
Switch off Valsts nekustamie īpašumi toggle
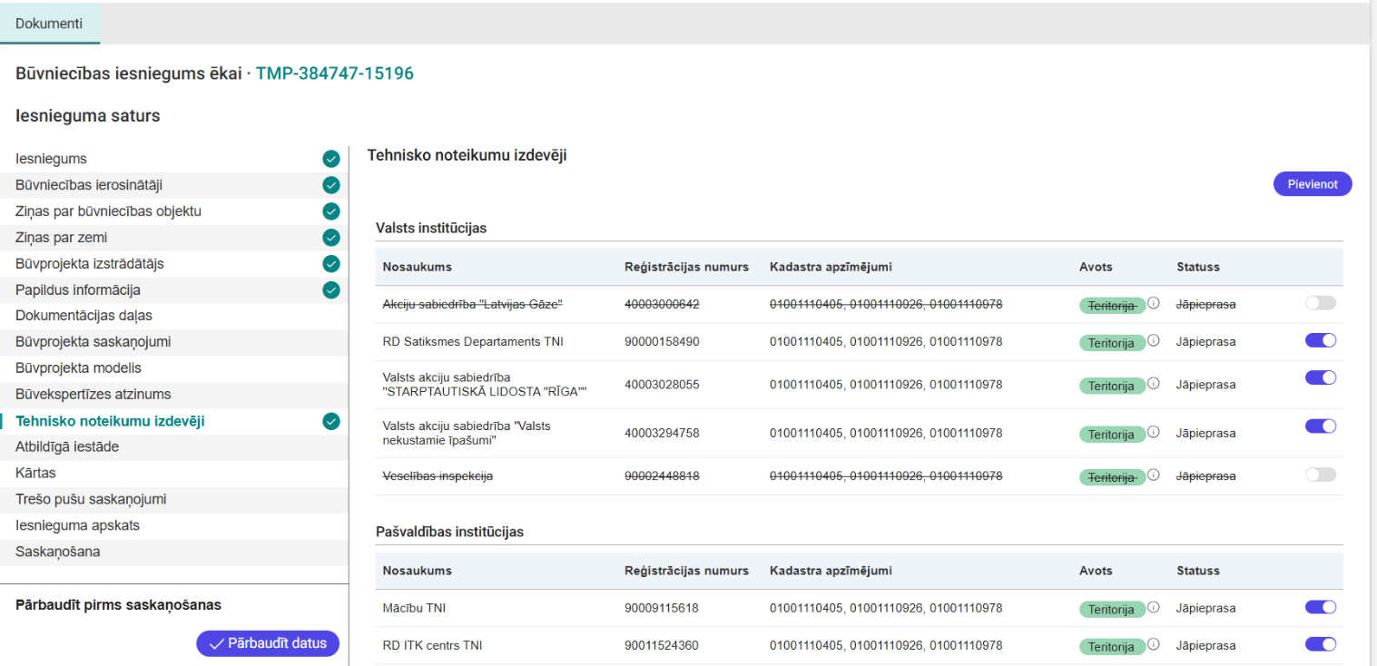tap(1320, 426)
